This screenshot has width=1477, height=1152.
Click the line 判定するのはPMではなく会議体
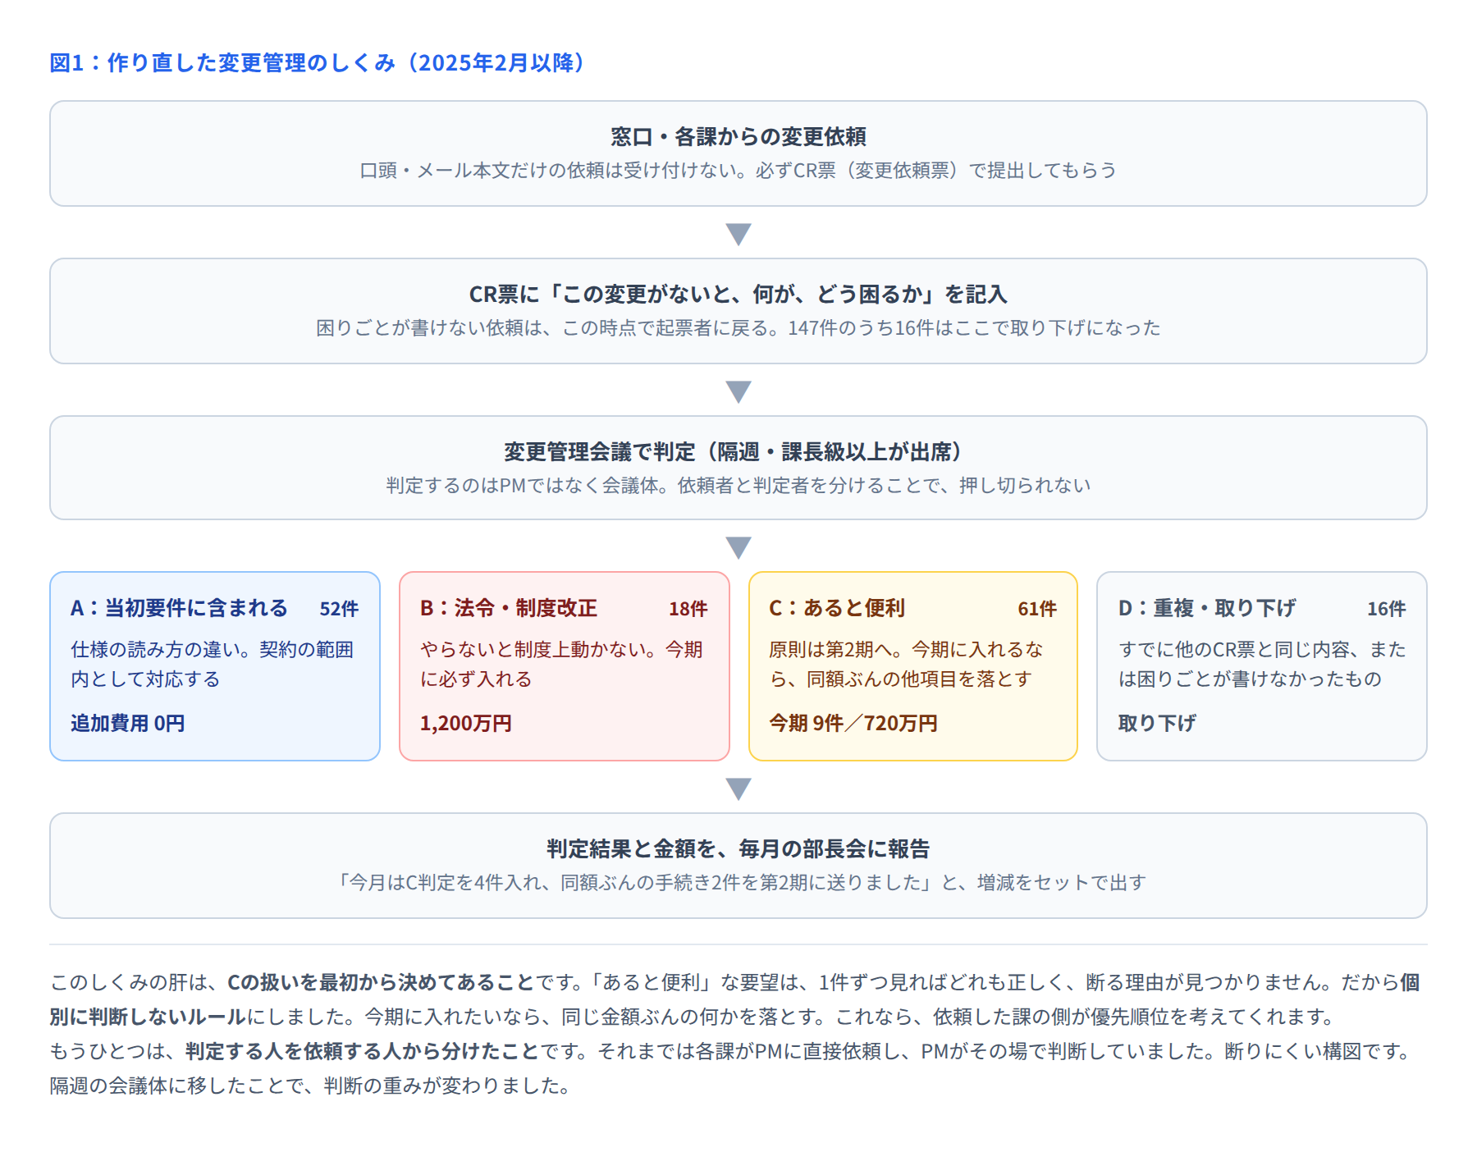point(738,486)
